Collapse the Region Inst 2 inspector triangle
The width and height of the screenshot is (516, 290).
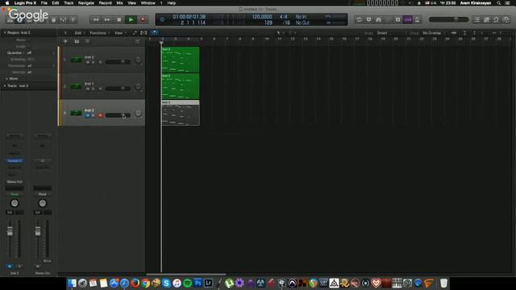tap(5, 33)
